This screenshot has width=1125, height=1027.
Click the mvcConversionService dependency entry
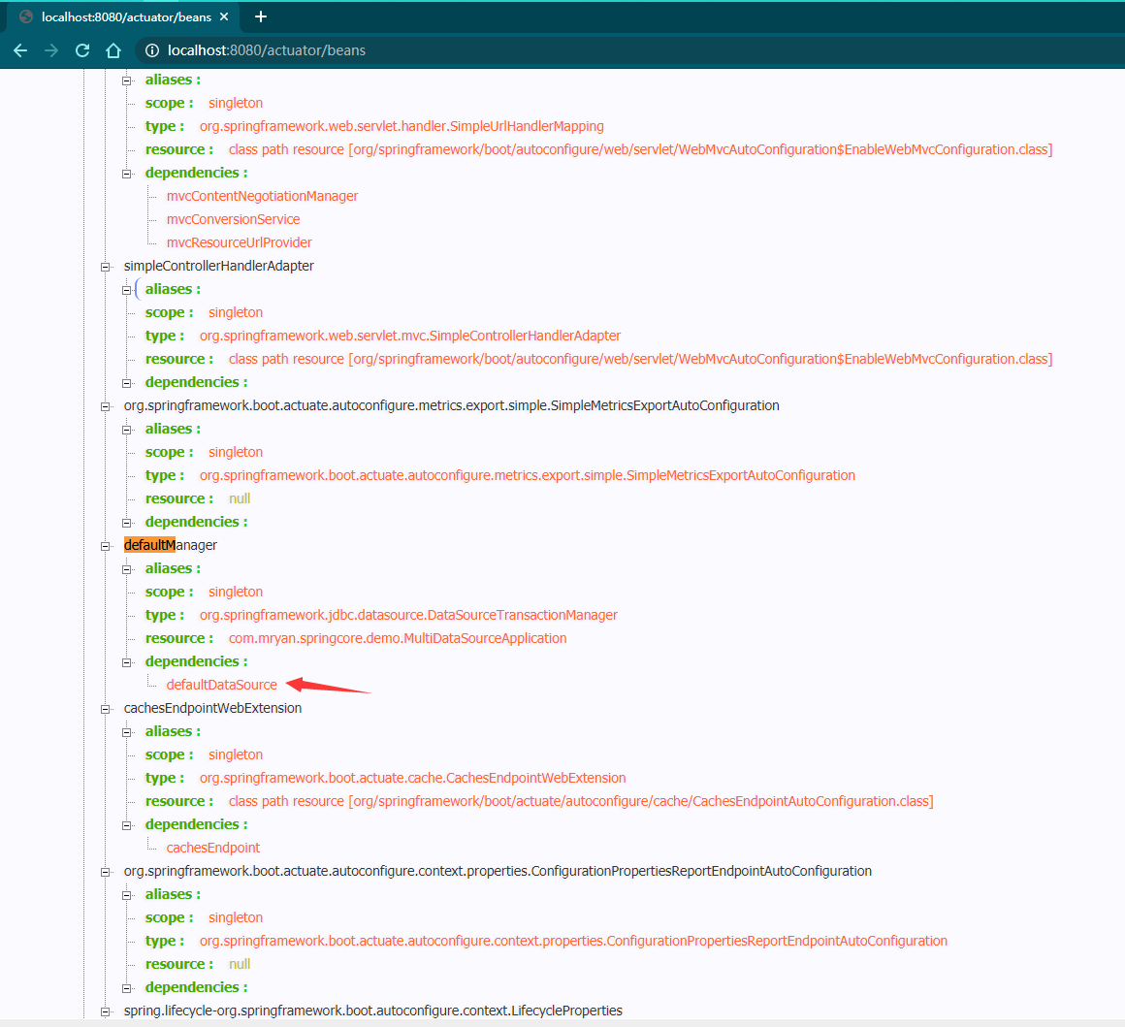pyautogui.click(x=233, y=219)
